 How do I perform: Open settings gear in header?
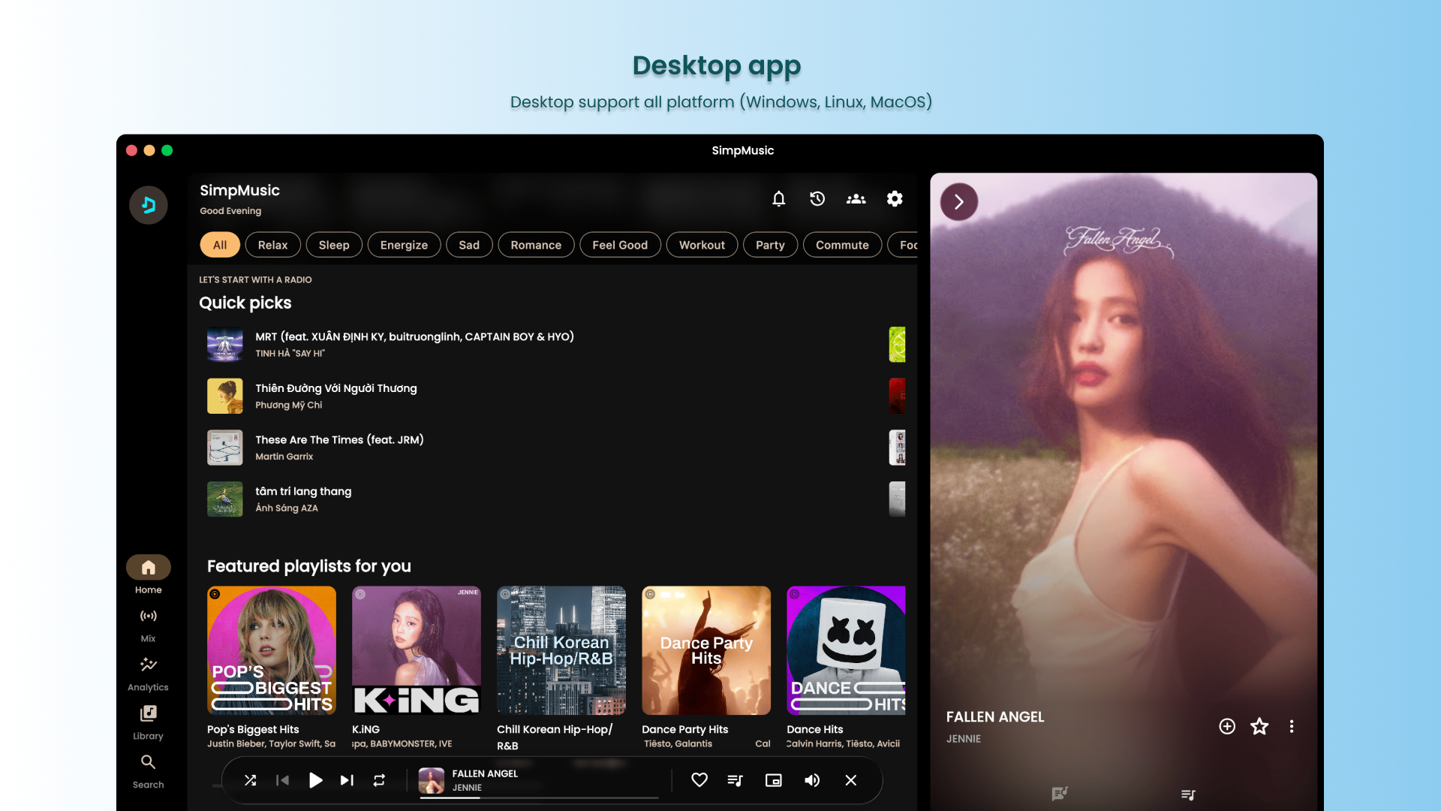click(895, 199)
